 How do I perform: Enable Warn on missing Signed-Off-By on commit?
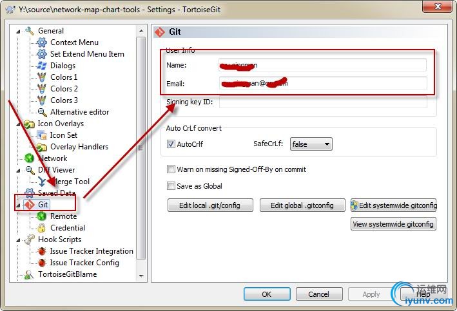tap(171, 169)
